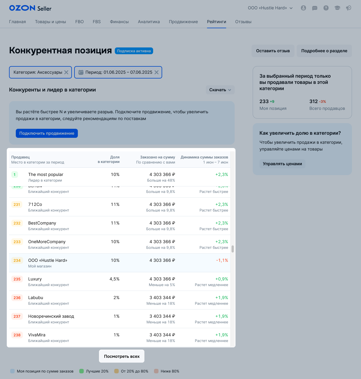Image resolution: width=361 pixels, height=379 pixels.
Task: Click the Ozon Seller logo
Action: [30, 8]
